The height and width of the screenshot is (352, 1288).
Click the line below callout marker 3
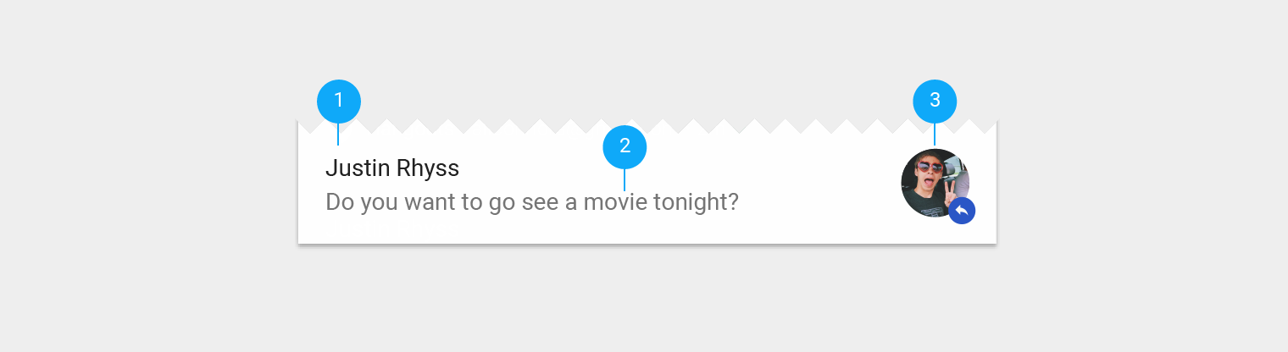935,135
